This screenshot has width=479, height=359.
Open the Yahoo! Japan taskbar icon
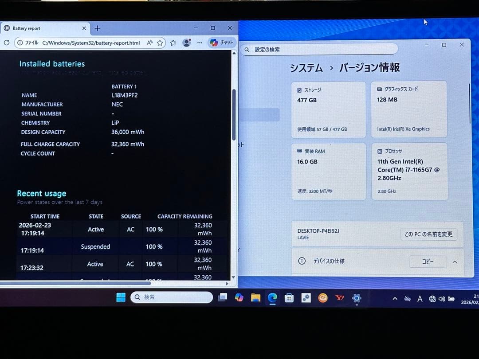point(340,297)
